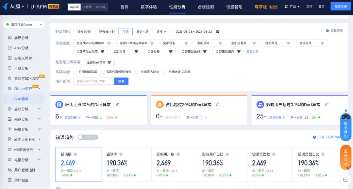The height and width of the screenshot is (189, 353).
Task: Open the 全部运营商 filter dropdown
Action: (x=244, y=43)
